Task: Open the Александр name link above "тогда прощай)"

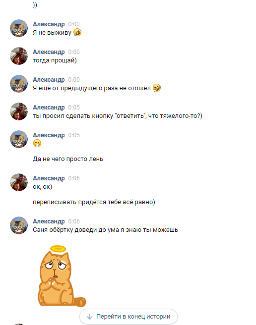Action: [49, 52]
